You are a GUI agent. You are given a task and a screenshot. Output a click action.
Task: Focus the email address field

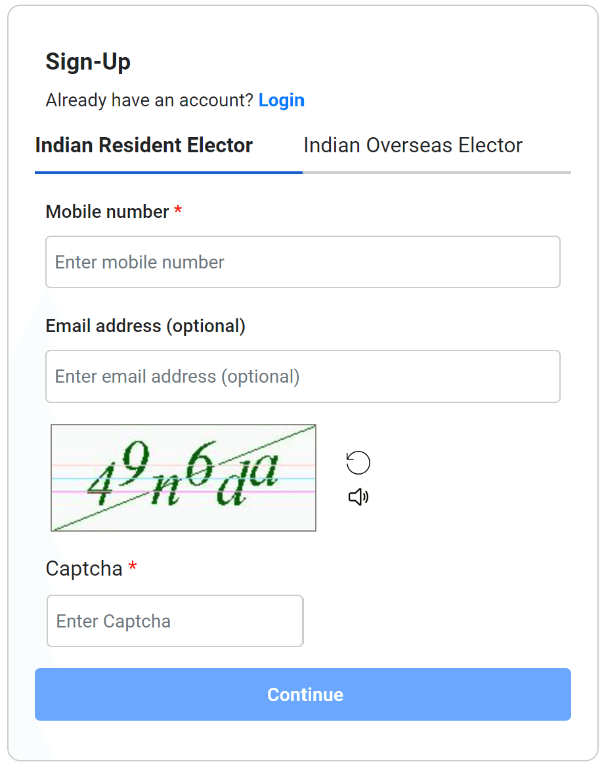303,376
